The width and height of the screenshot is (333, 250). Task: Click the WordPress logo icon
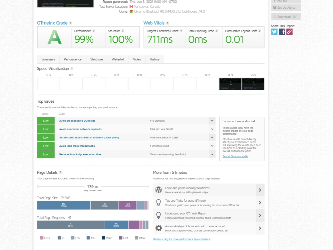pos(159,190)
